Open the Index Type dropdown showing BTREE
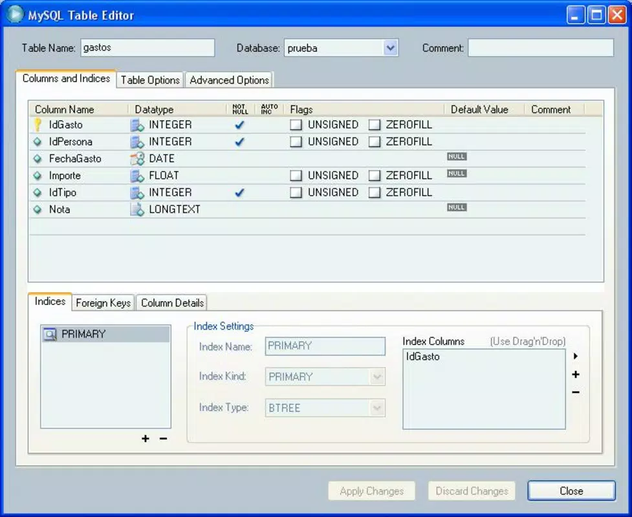Screen dimensions: 632x517 tap(377, 408)
